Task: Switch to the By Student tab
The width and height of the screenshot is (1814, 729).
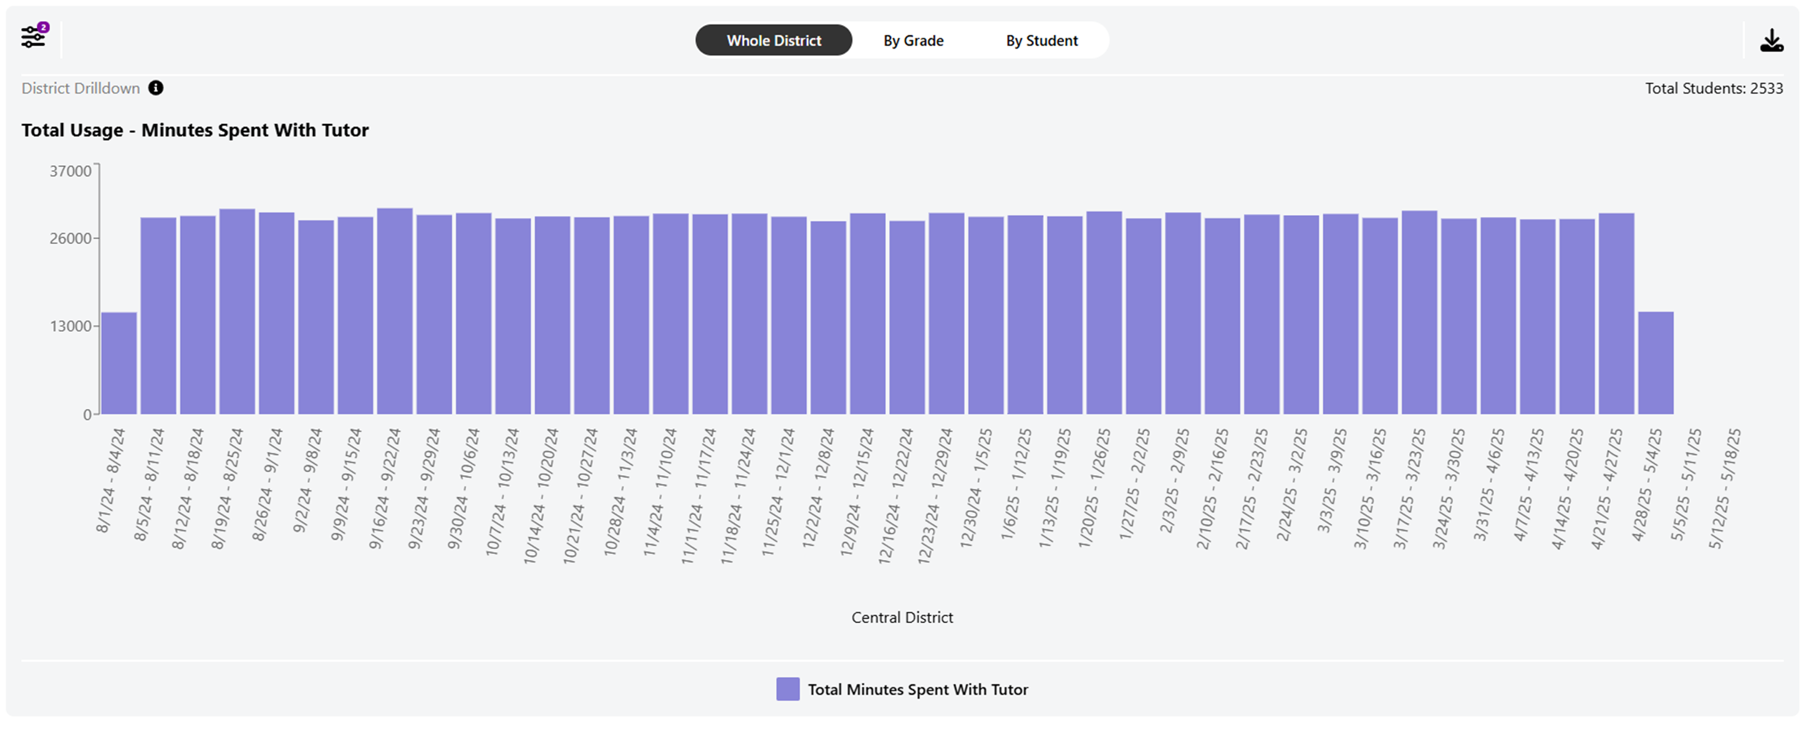Action: [x=1041, y=41]
